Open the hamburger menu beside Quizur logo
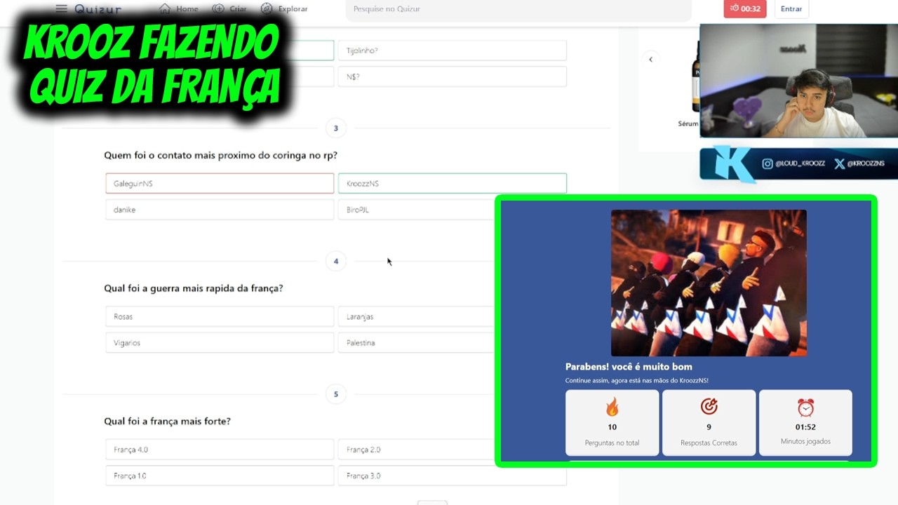This screenshot has width=898, height=505. (x=62, y=8)
